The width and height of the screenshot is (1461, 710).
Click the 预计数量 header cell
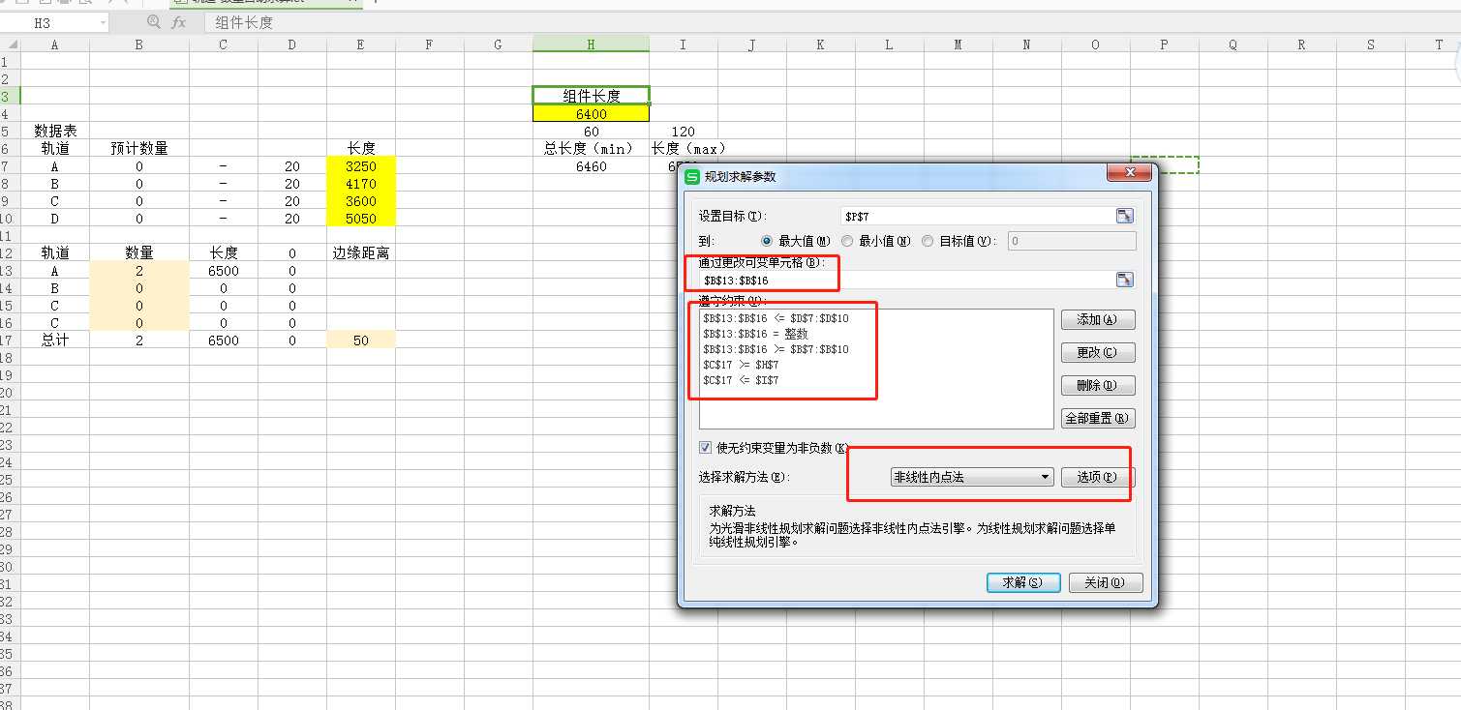click(139, 148)
